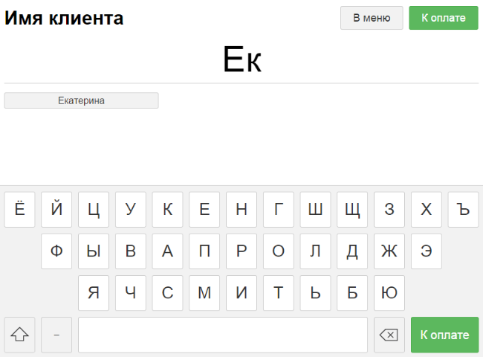Tap the shift arrow key
483x357 pixels.
(x=20, y=335)
